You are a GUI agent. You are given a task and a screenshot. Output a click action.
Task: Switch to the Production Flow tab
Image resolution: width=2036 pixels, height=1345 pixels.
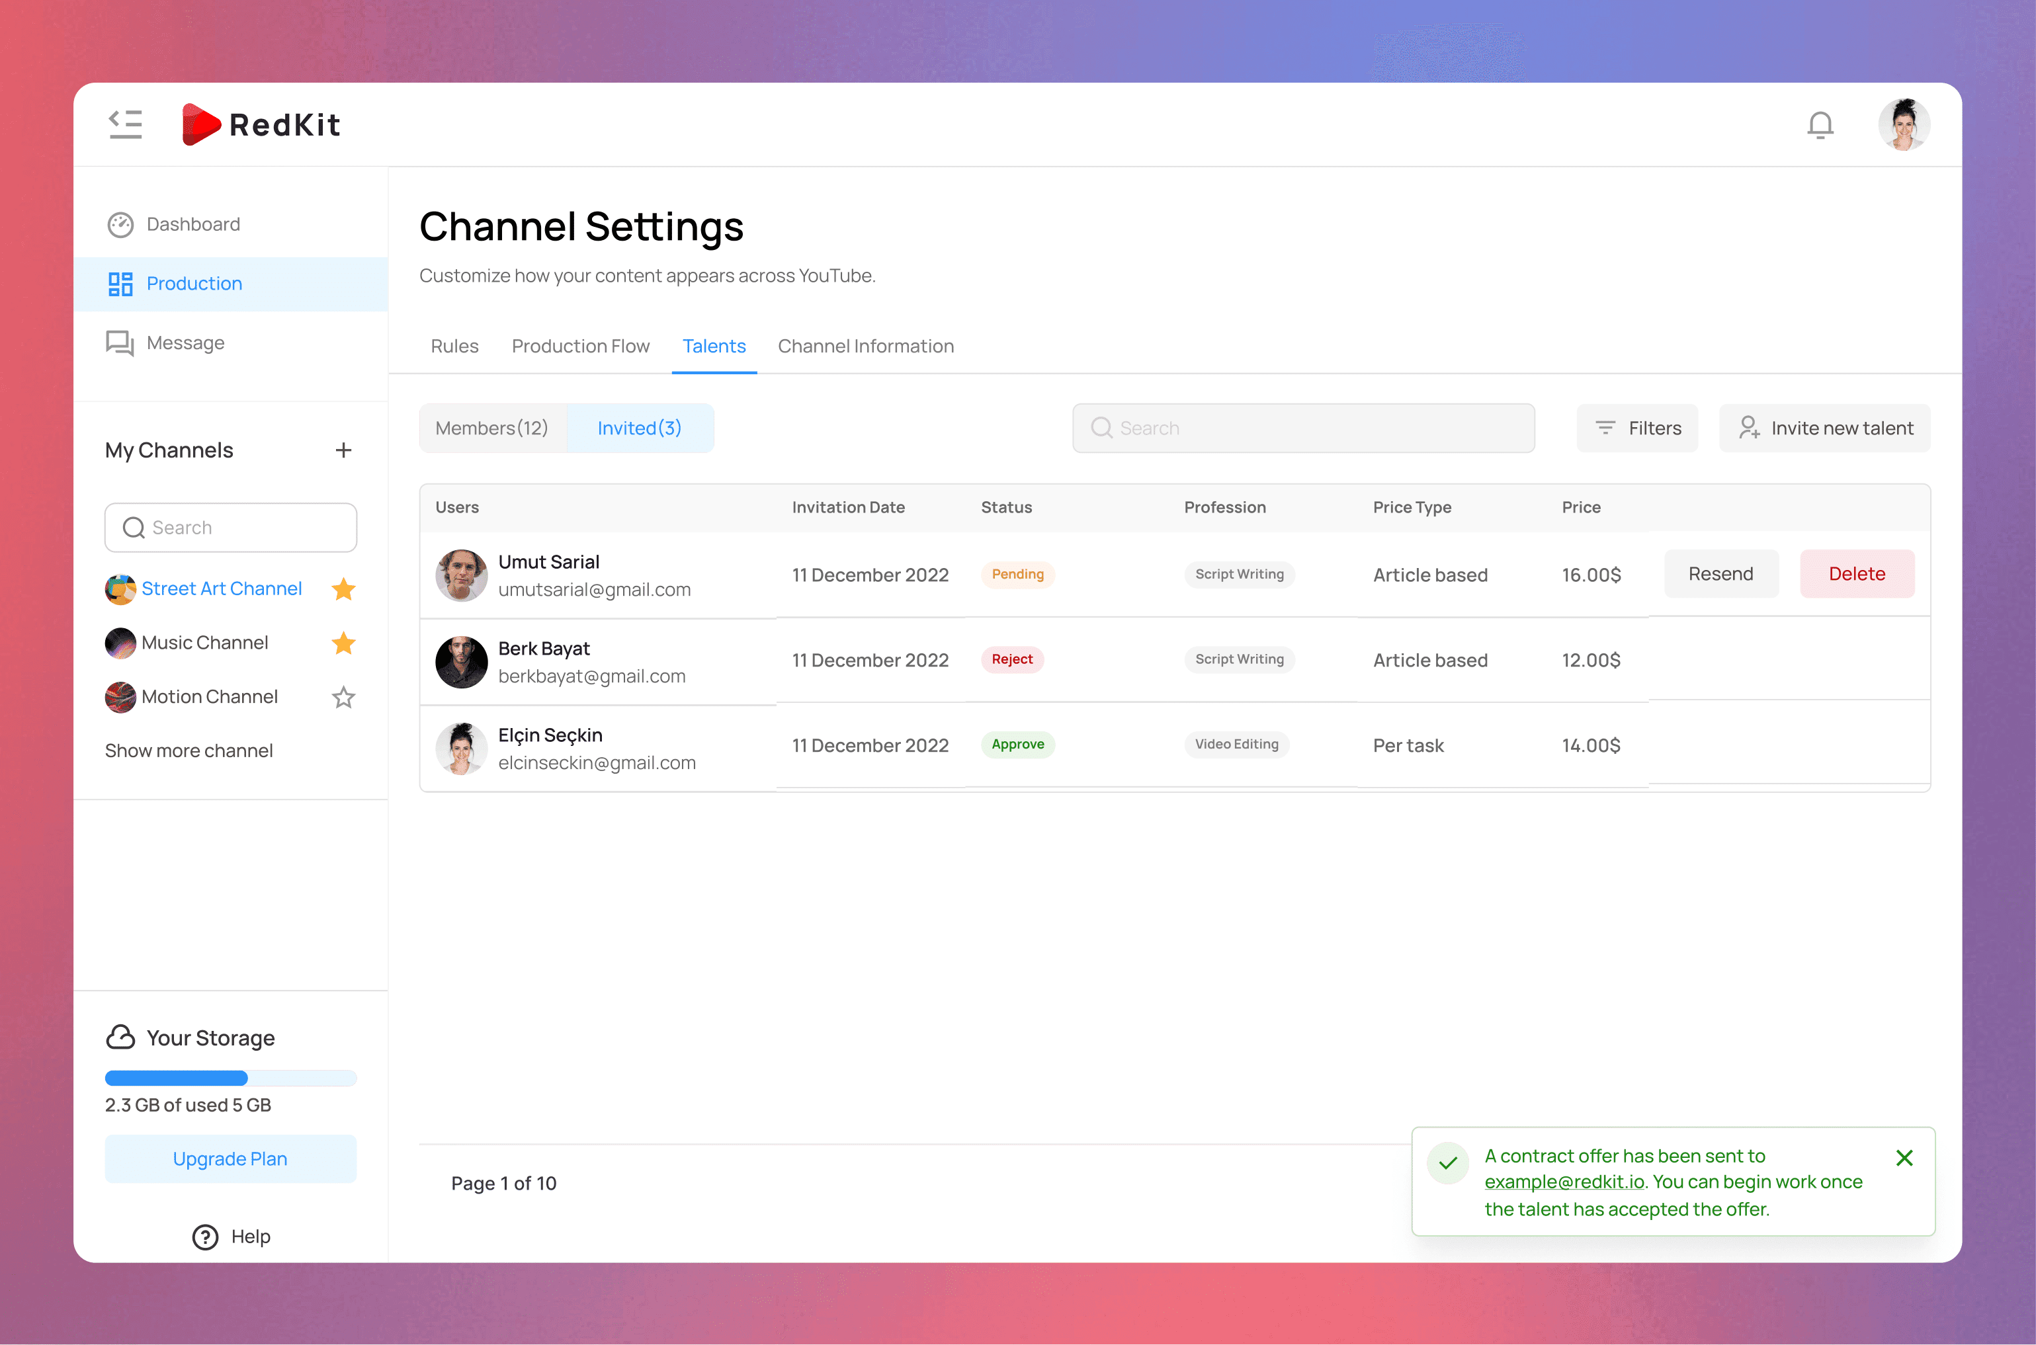point(581,346)
